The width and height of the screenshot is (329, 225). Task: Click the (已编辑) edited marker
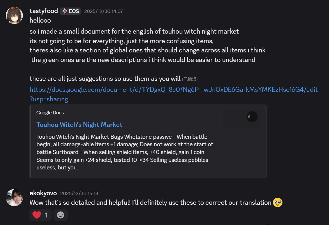pos(190,79)
